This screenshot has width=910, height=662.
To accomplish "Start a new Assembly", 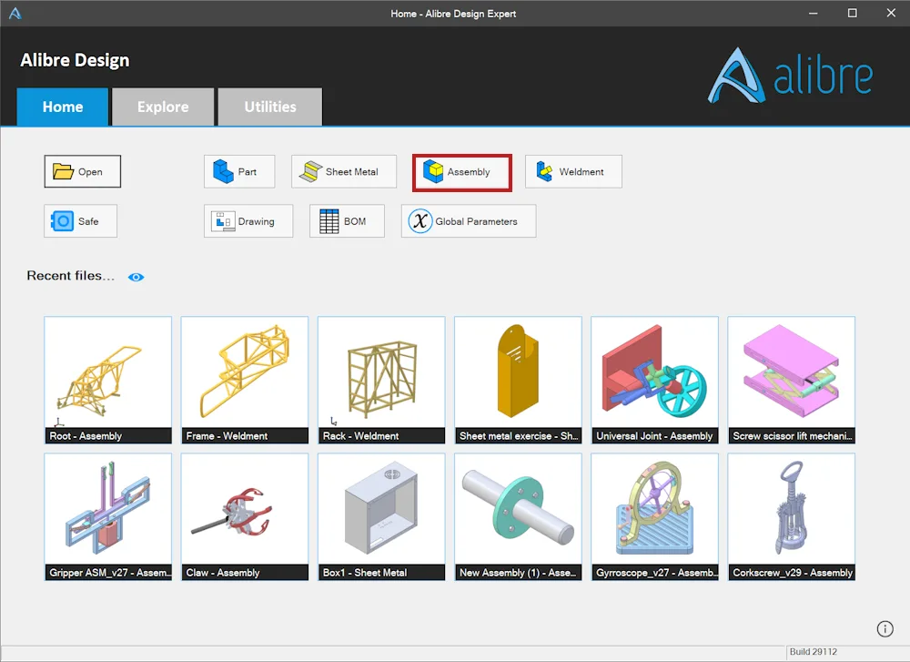I will tap(462, 172).
